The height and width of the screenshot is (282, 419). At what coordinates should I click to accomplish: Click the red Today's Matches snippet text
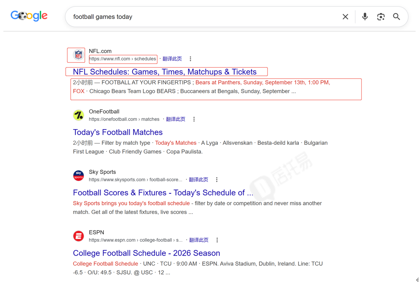tap(175, 143)
